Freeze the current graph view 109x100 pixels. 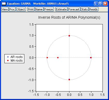point(49,9)
